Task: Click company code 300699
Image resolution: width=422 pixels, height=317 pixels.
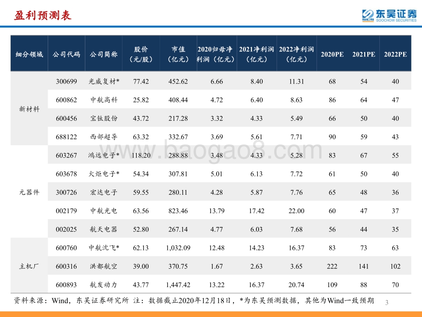Action: pyautogui.click(x=67, y=81)
